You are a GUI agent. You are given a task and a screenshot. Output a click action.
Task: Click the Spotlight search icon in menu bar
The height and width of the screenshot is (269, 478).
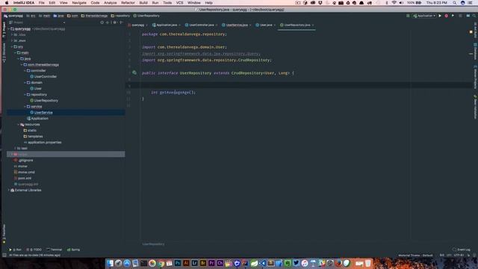click(x=455, y=3)
